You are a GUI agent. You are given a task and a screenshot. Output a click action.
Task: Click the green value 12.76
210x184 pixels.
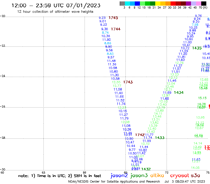[x=179, y=63]
